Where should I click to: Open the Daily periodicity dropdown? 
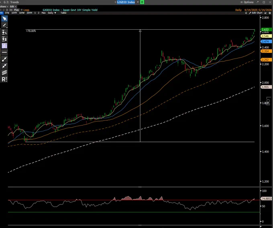pos(52,13)
